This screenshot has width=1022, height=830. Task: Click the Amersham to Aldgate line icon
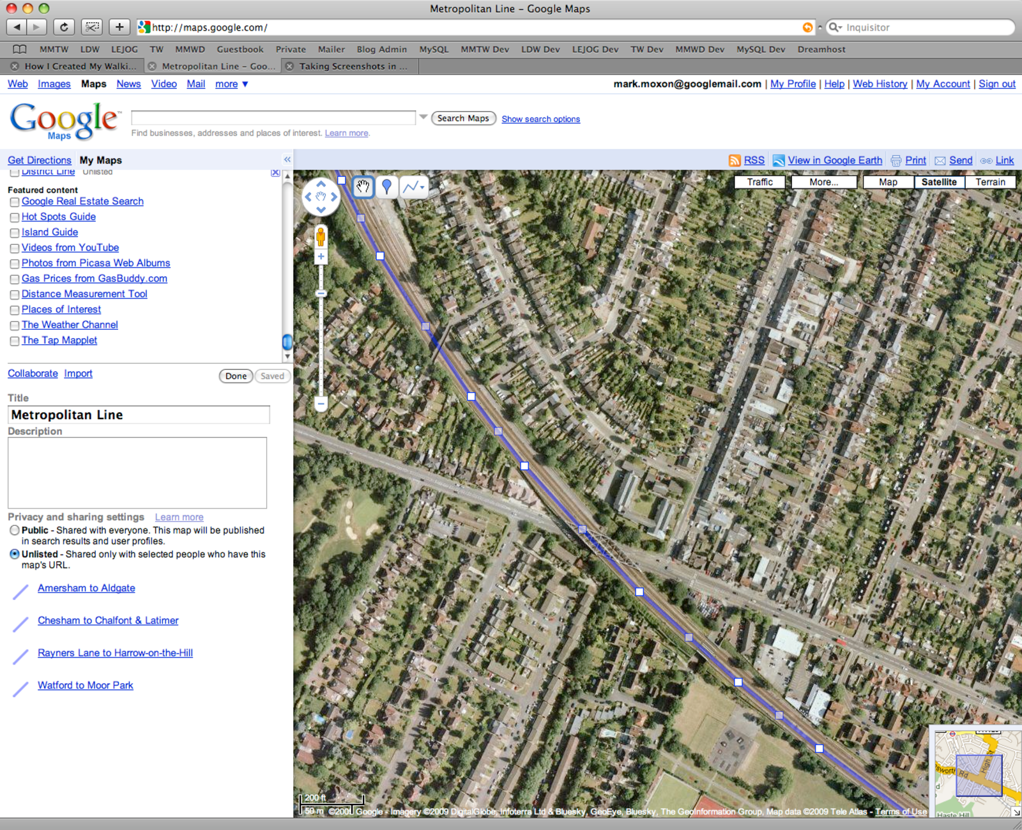coord(20,591)
